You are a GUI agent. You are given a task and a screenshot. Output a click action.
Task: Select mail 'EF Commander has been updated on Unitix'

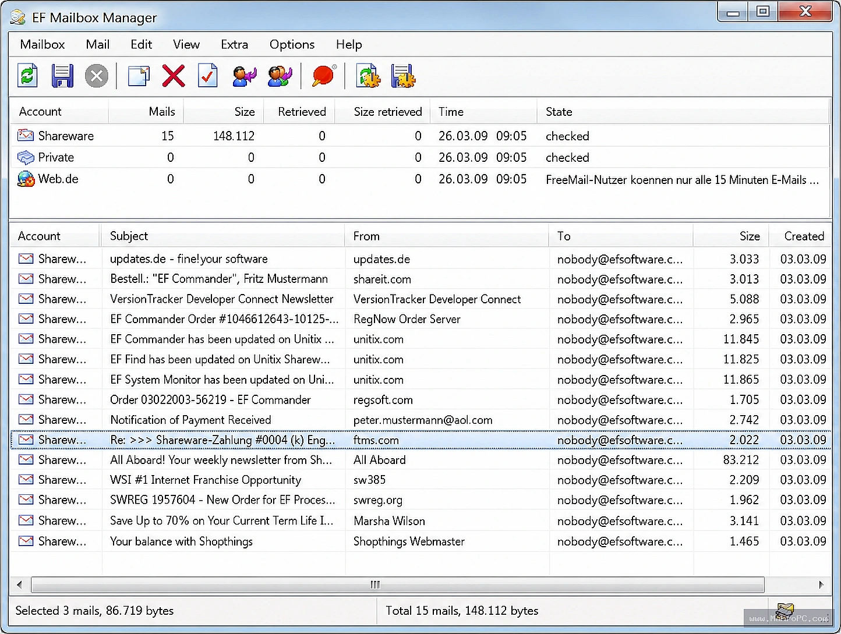222,339
